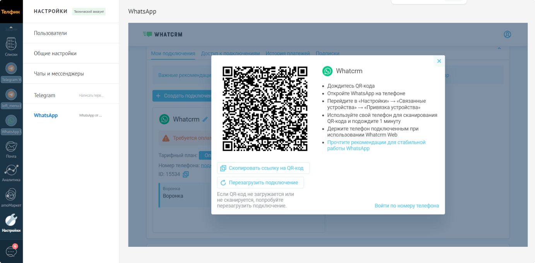Click Перезагрузить подключение button

pyautogui.click(x=260, y=182)
